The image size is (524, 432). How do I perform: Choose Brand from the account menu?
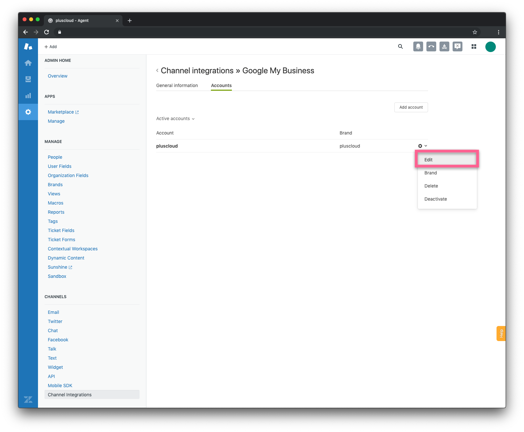point(447,173)
